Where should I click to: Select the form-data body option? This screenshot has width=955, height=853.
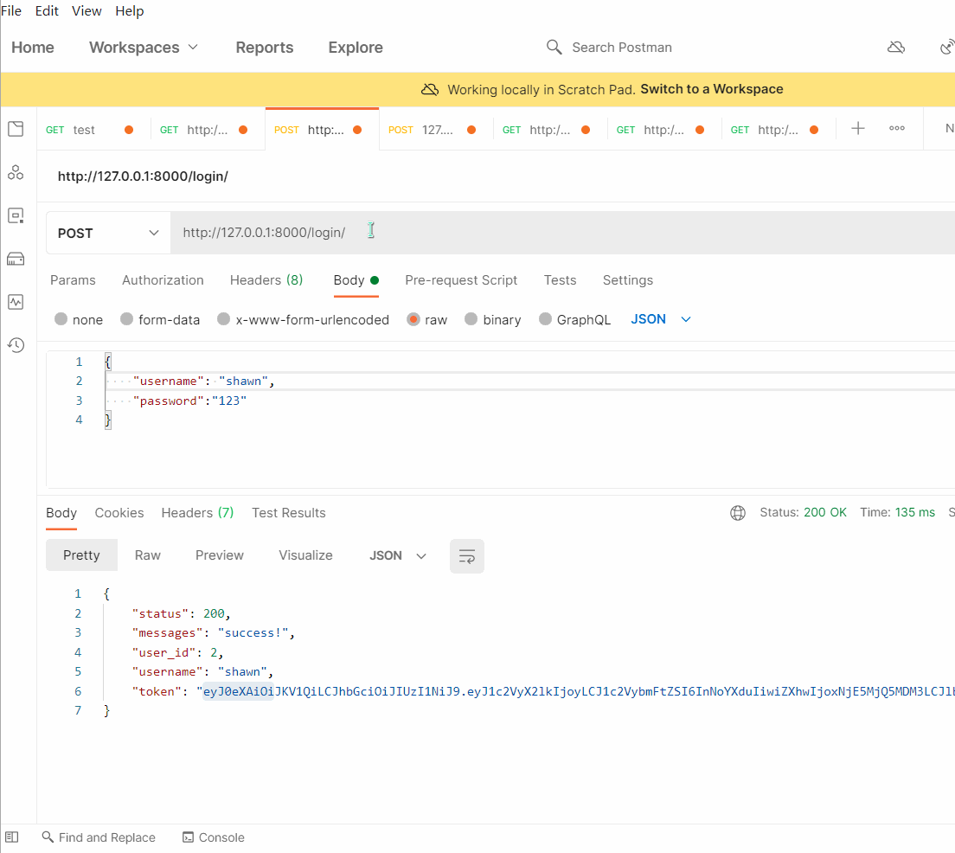[x=127, y=319]
